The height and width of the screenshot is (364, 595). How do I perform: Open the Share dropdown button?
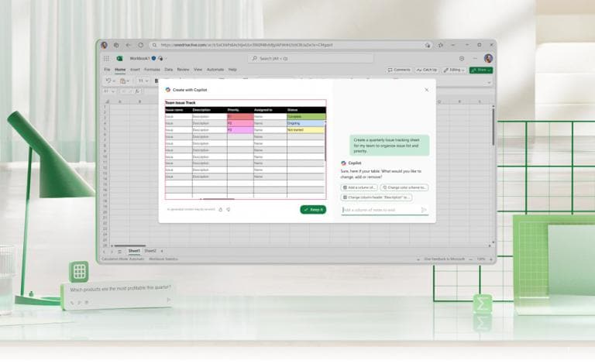(x=480, y=70)
